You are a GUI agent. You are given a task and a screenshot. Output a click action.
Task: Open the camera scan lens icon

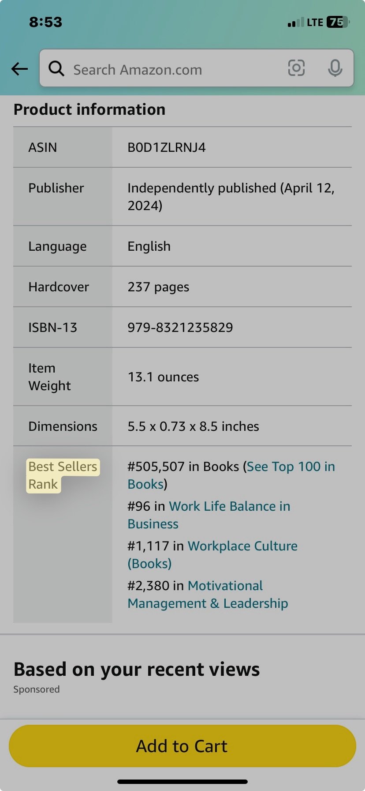296,68
